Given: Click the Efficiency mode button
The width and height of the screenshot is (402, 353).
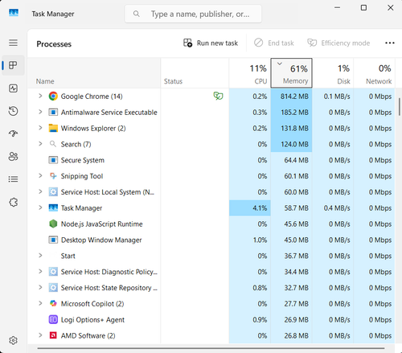Looking at the screenshot, I should point(338,43).
